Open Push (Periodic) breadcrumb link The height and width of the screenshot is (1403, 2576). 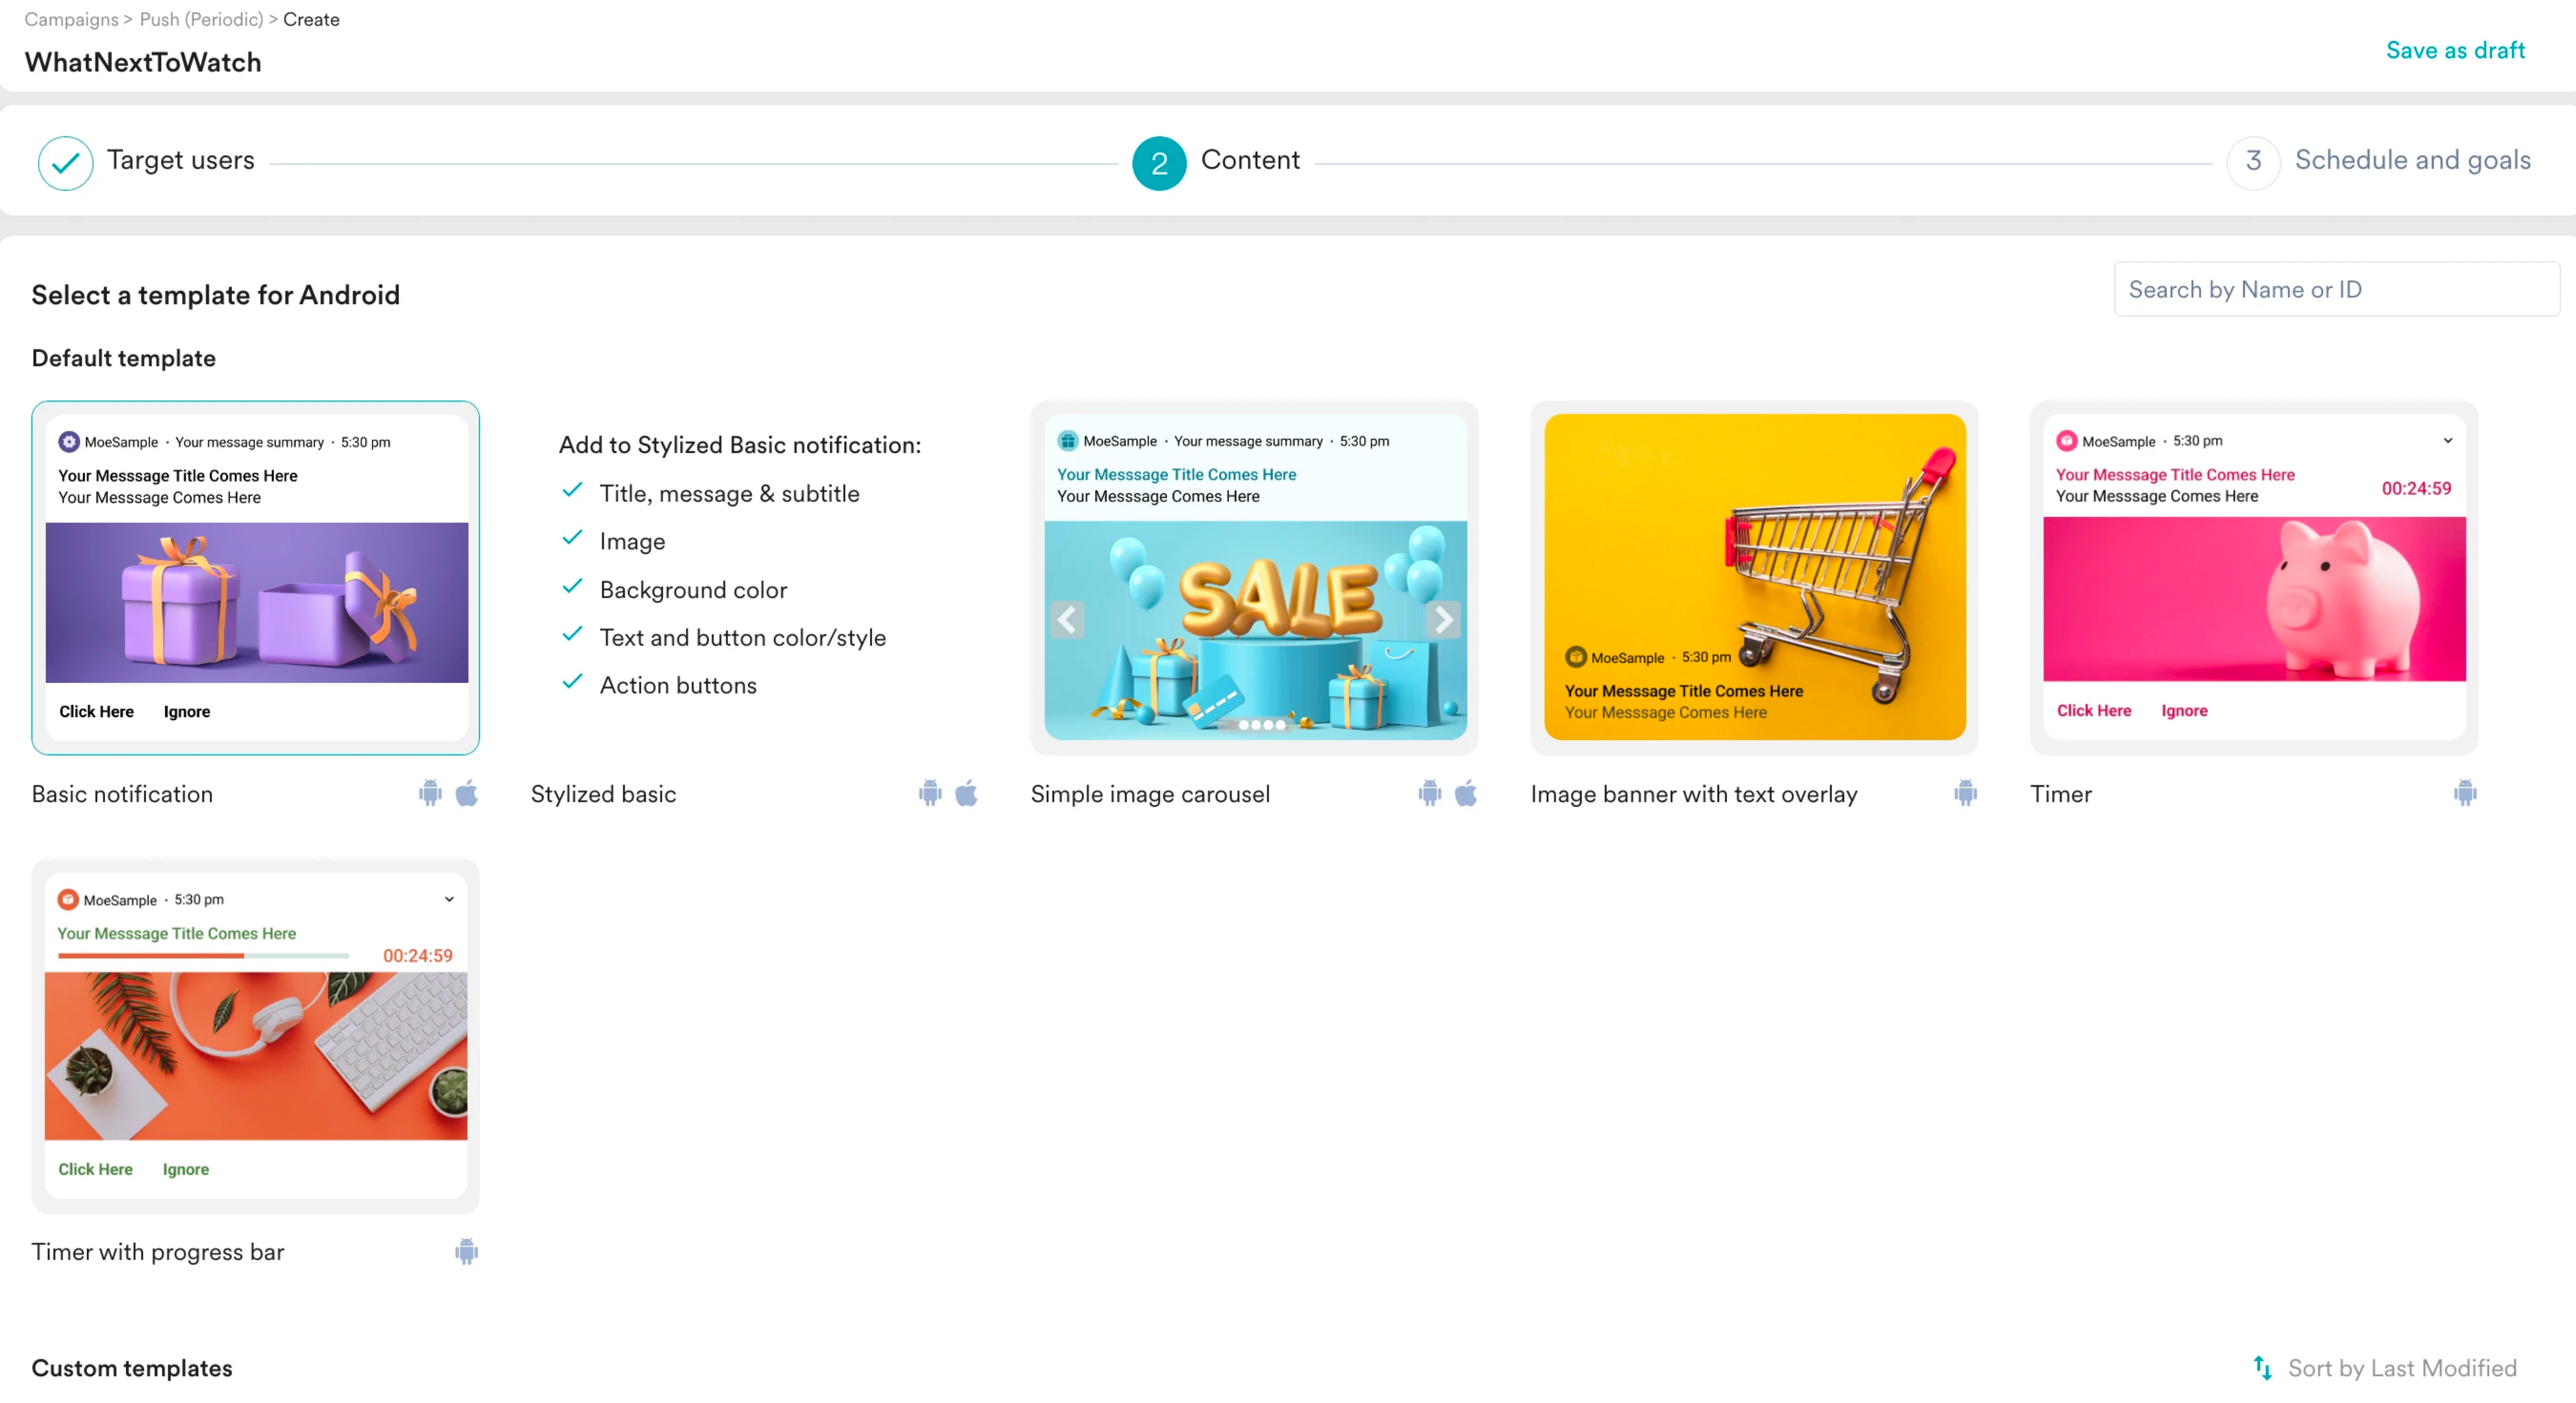(201, 19)
